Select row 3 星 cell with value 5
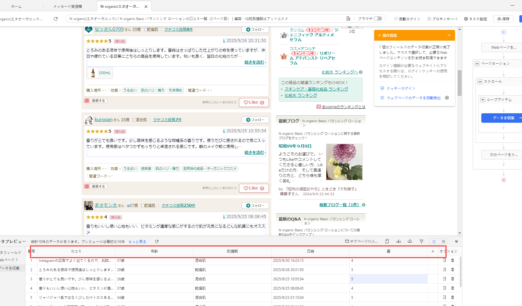Screen dimensions: 522x306 [389, 279]
